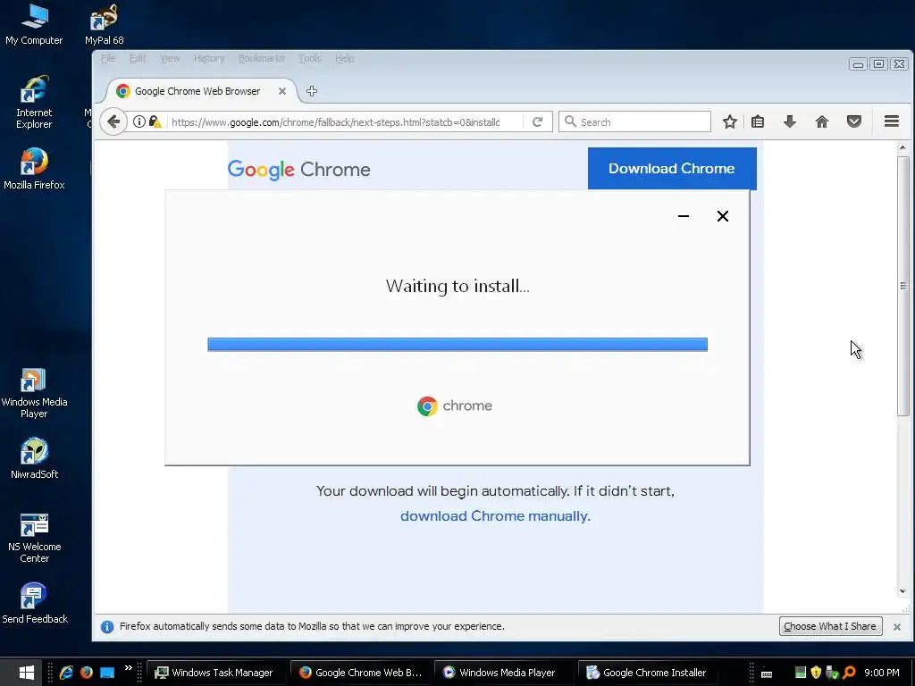This screenshot has width=915, height=686.
Task: Open the File menu
Action: click(x=108, y=58)
